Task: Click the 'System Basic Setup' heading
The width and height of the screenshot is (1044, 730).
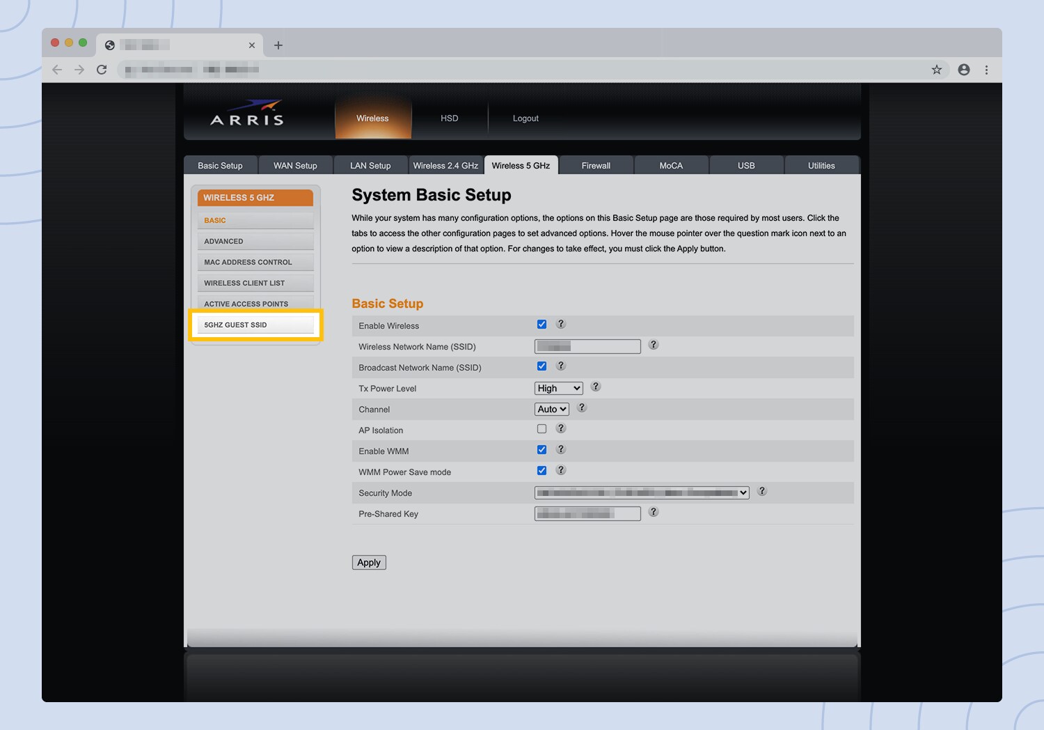Action: point(432,195)
